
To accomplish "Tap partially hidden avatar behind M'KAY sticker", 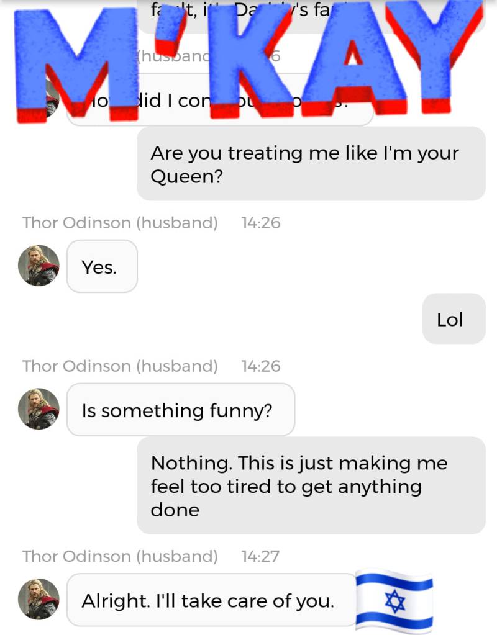I will (x=52, y=99).
